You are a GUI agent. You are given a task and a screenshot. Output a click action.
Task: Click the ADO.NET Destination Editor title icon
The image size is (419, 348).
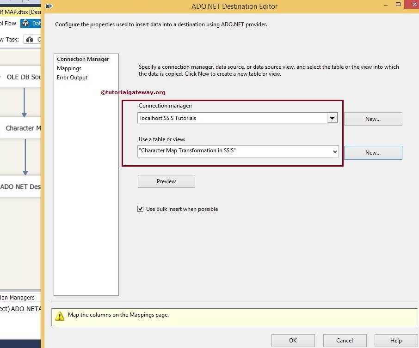[x=49, y=6]
